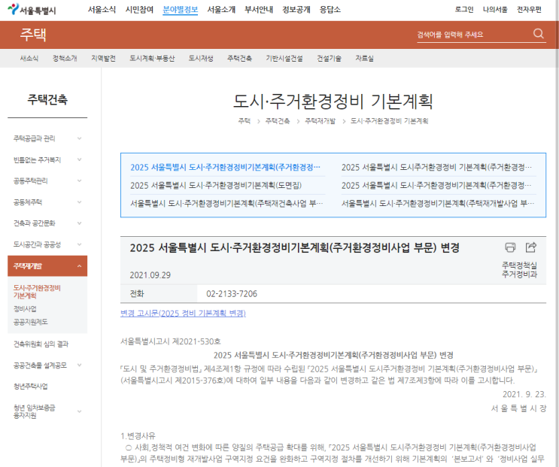Collapse the 주택재개발 section chevron
559x467 pixels.
pos(80,266)
